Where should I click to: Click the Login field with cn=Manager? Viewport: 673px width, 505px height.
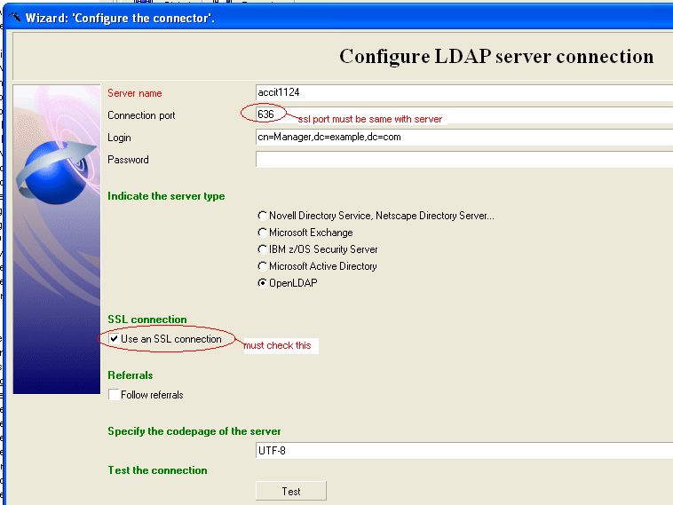(462, 138)
